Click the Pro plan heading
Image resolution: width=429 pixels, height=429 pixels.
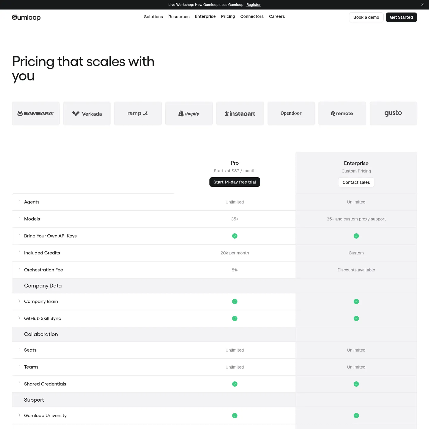[235, 163]
